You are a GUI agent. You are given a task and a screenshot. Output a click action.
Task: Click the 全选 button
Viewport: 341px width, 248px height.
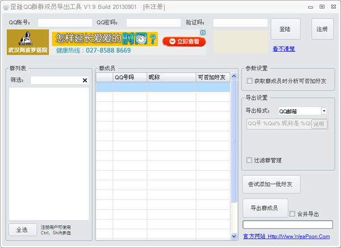22,230
